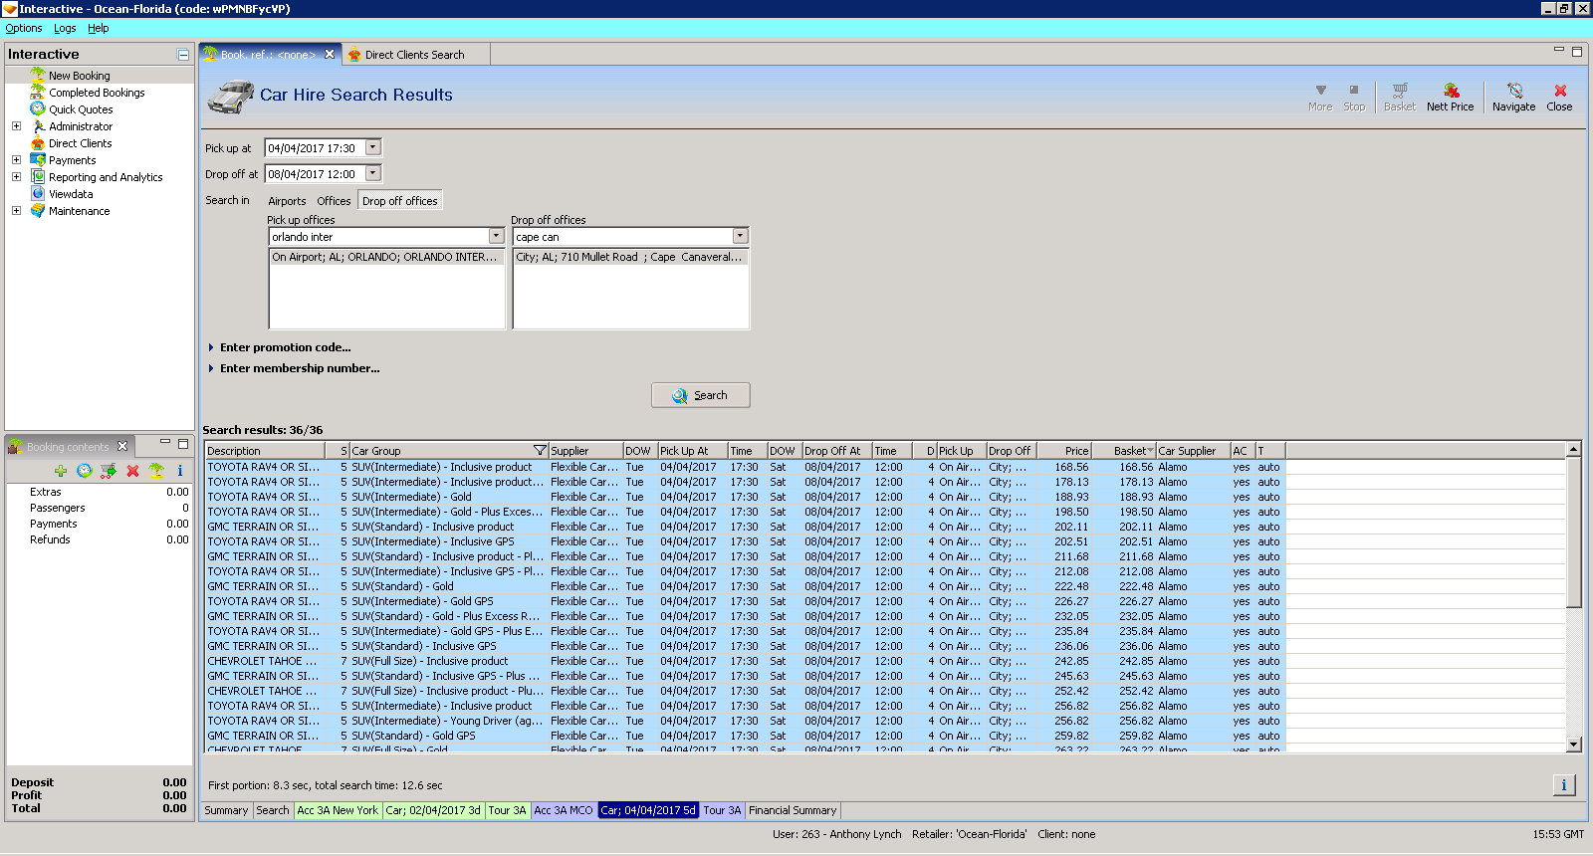Minimize the Interactive panel

[183, 55]
